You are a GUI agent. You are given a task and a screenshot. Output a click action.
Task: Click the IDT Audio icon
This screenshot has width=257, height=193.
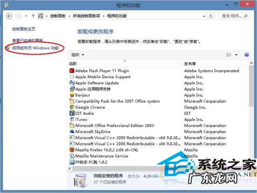(72, 113)
